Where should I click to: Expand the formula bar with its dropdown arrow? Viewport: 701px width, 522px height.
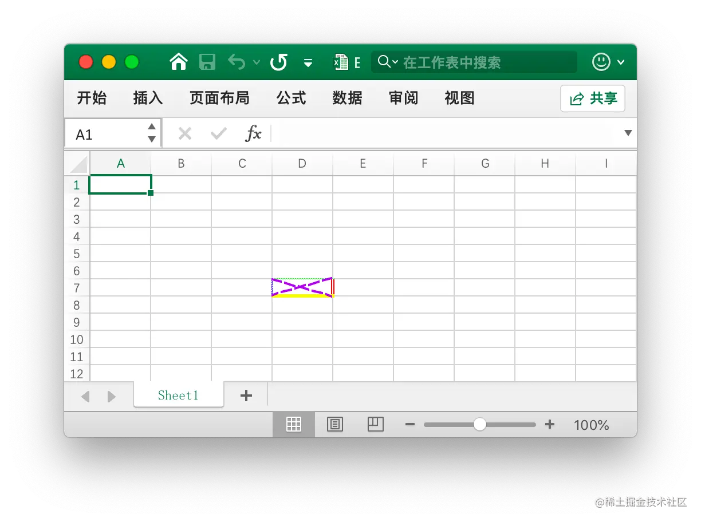[628, 133]
